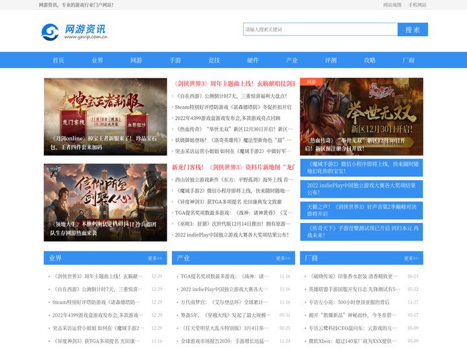The width and height of the screenshot is (467, 350).
Task: Select 评测 in the navigation bar
Action: pos(331,60)
